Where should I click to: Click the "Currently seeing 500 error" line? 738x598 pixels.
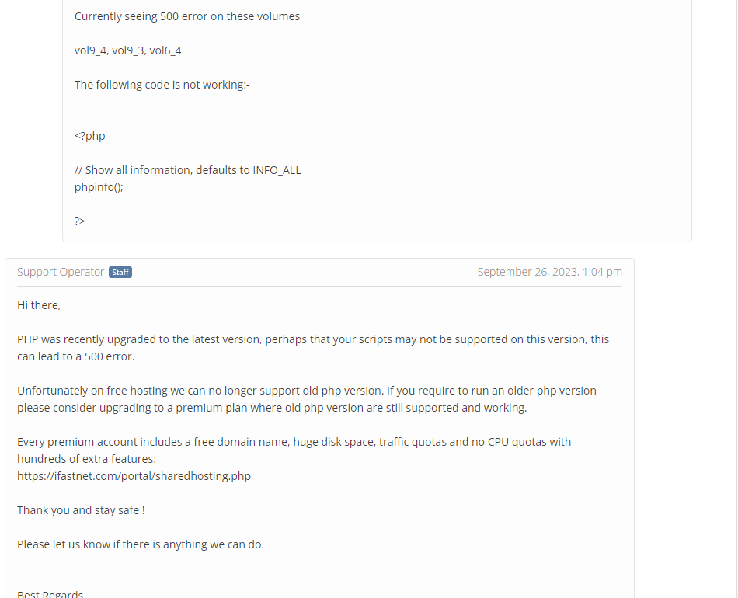pyautogui.click(x=186, y=16)
